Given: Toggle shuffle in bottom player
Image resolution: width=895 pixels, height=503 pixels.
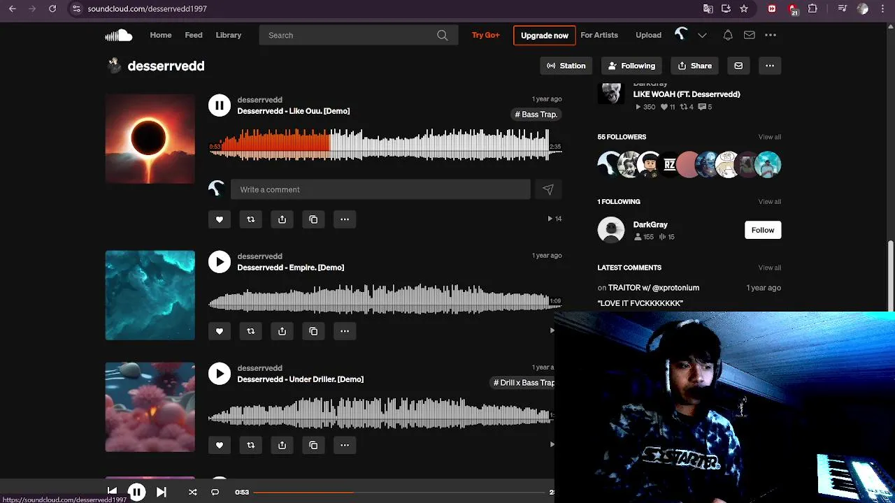Looking at the screenshot, I should click(x=192, y=492).
